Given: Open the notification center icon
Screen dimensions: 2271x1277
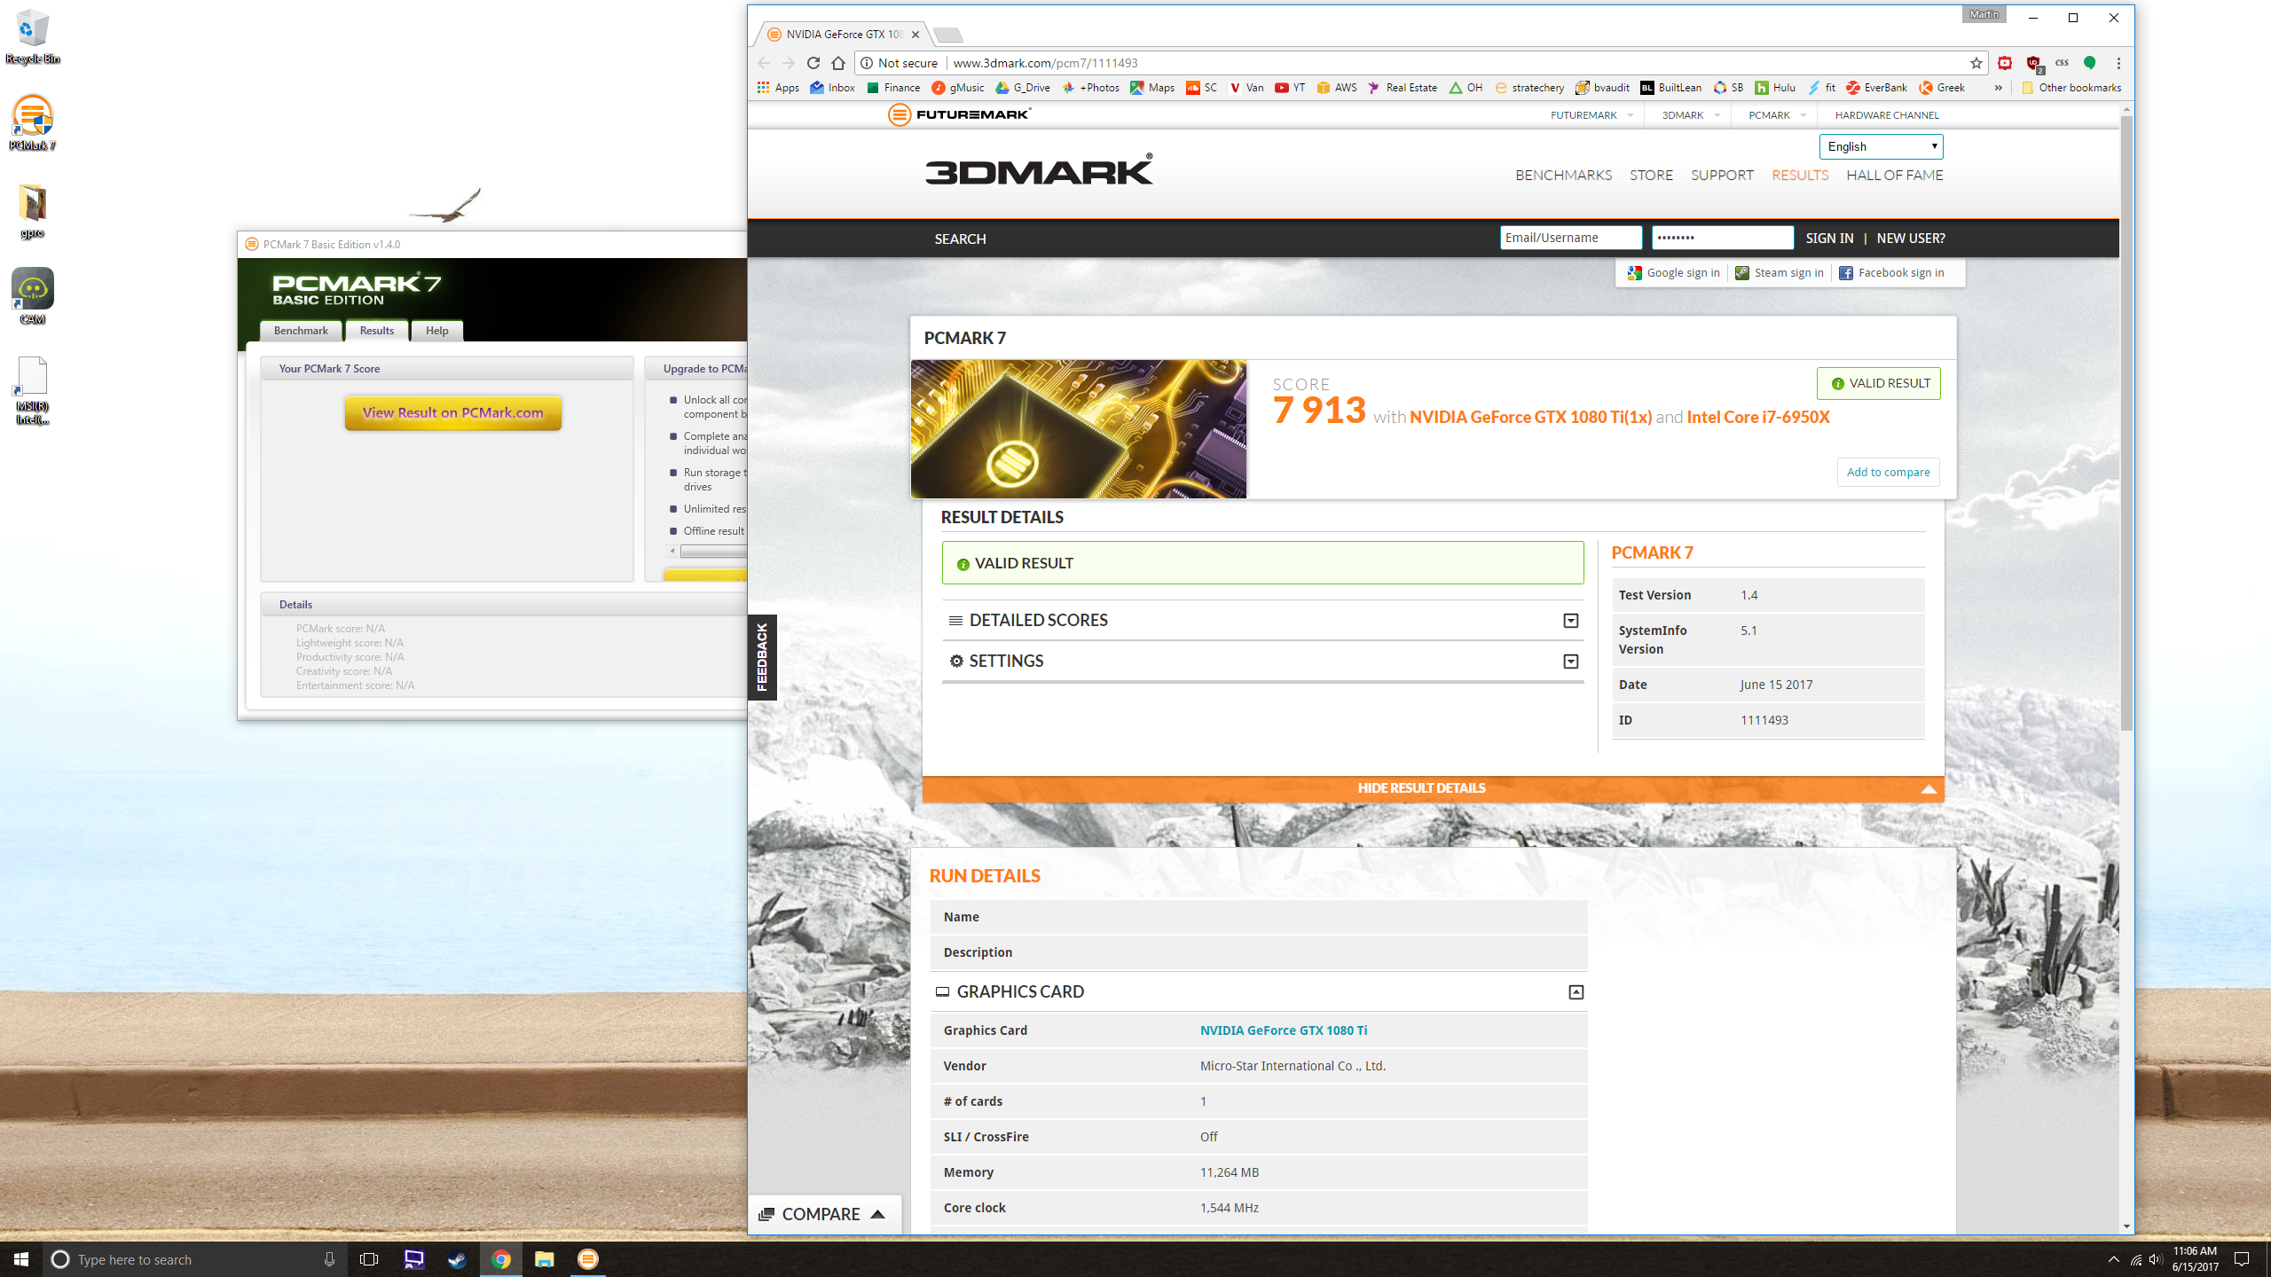Looking at the screenshot, I should 2242,1259.
